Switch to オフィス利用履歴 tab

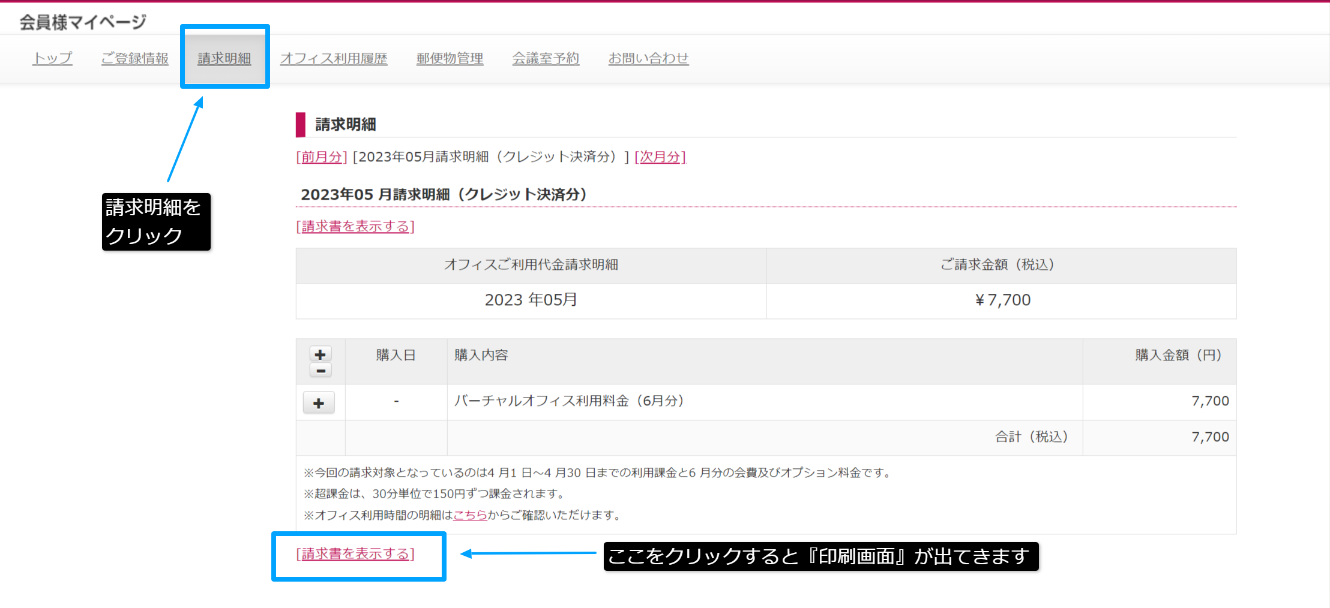pos(334,58)
